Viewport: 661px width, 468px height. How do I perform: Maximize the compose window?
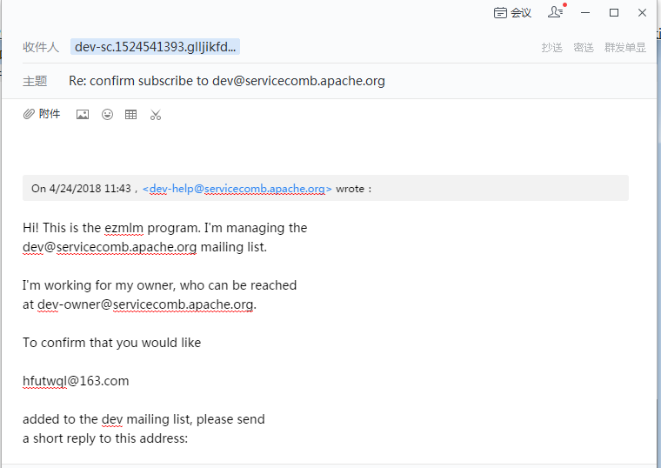(x=614, y=12)
